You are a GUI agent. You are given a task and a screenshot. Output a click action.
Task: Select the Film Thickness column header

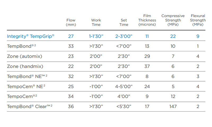click(147, 20)
